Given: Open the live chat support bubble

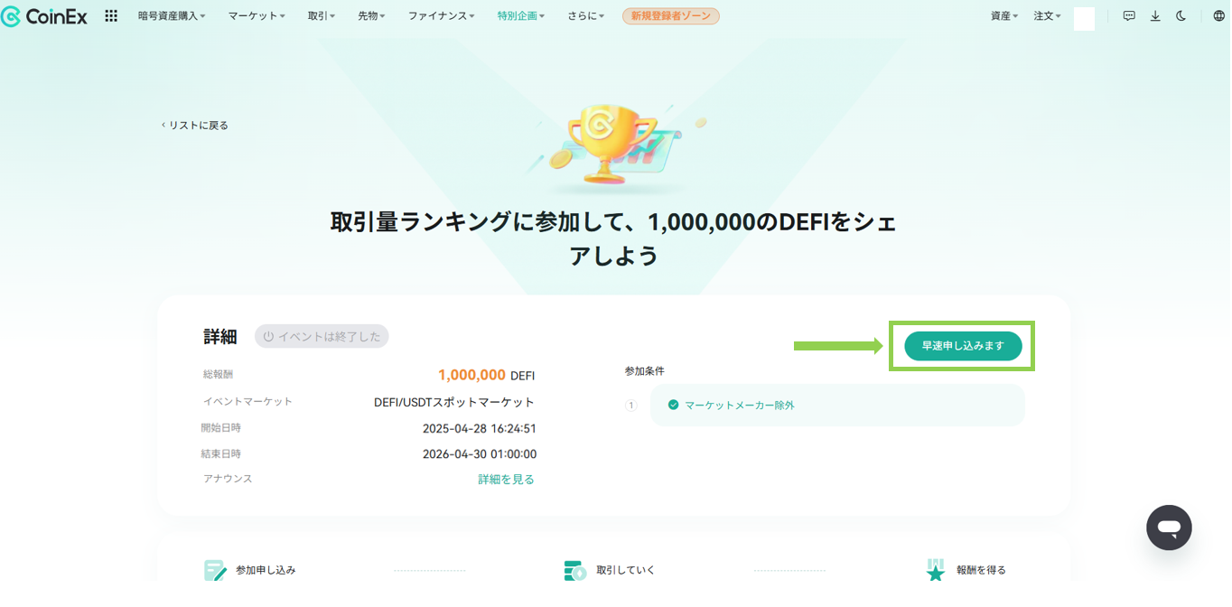Looking at the screenshot, I should point(1169,528).
